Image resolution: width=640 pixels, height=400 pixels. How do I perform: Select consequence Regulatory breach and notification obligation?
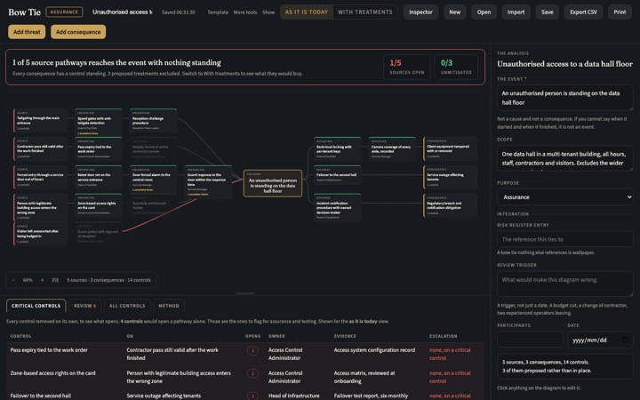(450, 205)
